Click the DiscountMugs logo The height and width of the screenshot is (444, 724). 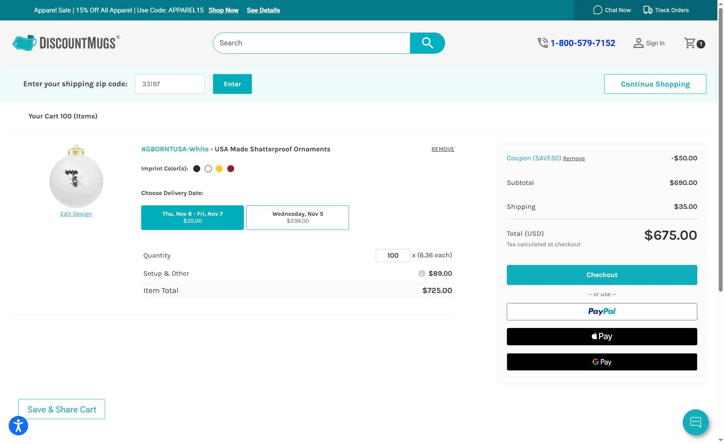pyautogui.click(x=66, y=43)
